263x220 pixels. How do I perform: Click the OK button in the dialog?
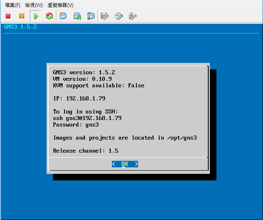[x=125, y=164]
